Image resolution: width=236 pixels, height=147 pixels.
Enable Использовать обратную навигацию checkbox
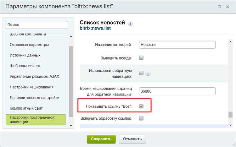(x=141, y=73)
